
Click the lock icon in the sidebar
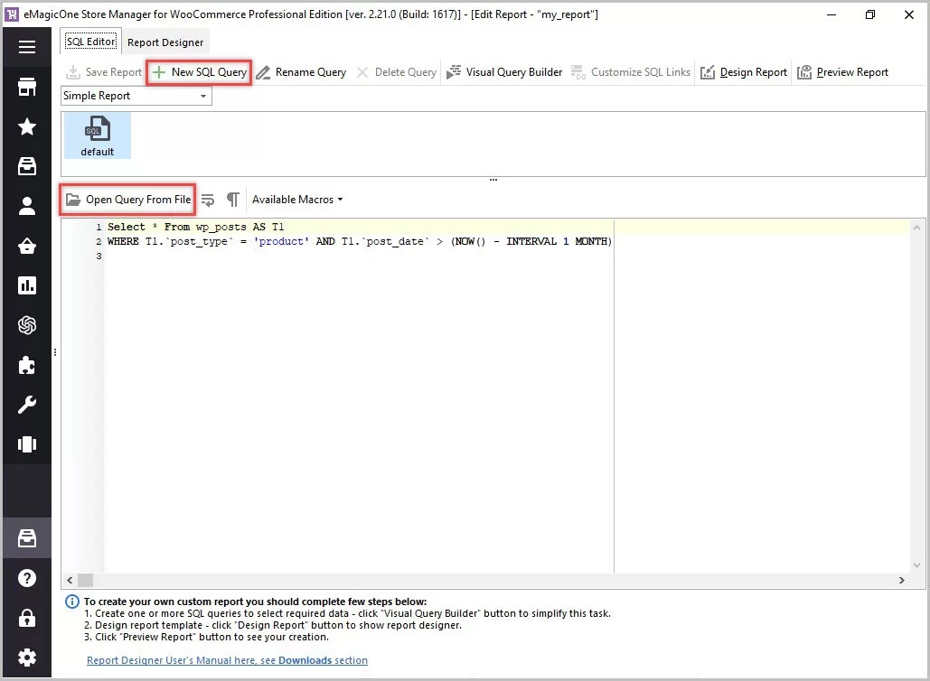tap(27, 618)
